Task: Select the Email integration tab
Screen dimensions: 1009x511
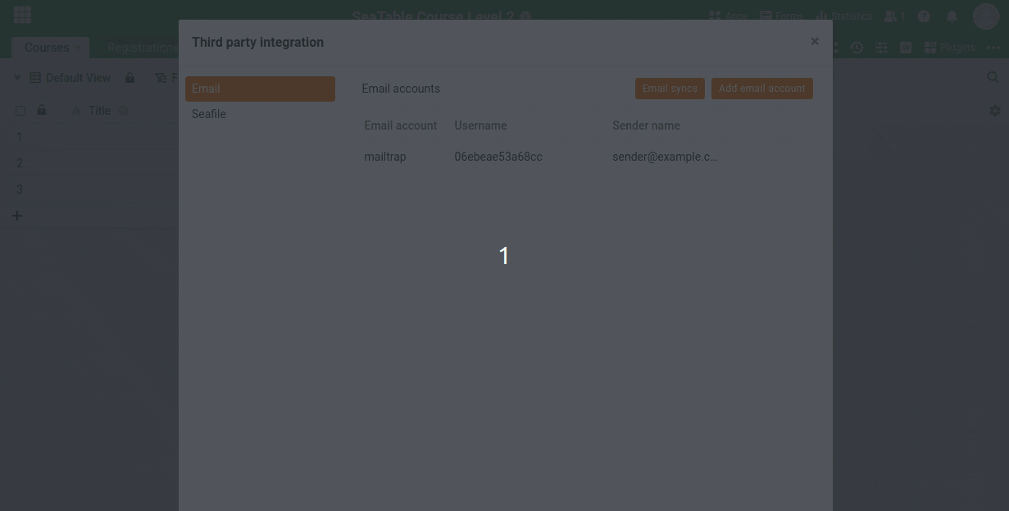Action: click(260, 89)
